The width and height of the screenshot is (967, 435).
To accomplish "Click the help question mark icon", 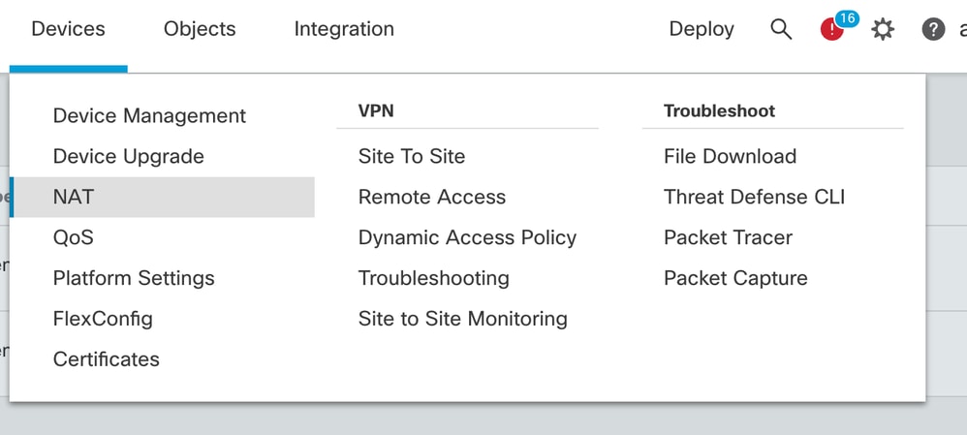I will pyautogui.click(x=933, y=29).
